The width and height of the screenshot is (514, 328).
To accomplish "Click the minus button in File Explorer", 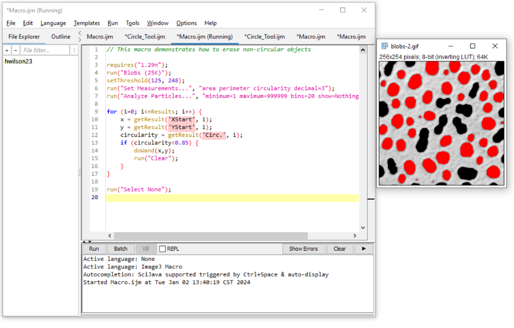I will 15,50.
